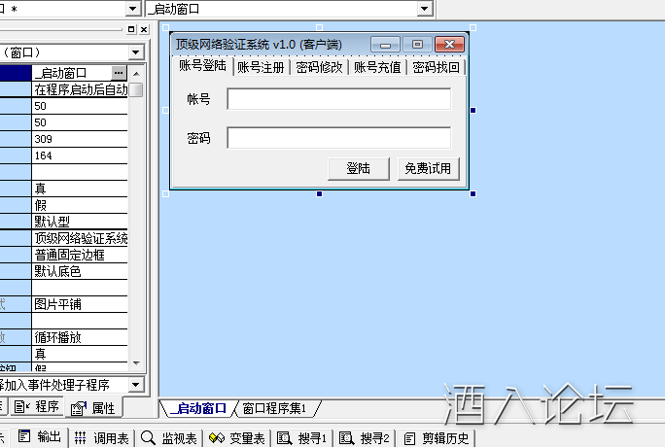Select the 循环播放 property value
The width and height of the screenshot is (665, 448).
(x=80, y=337)
